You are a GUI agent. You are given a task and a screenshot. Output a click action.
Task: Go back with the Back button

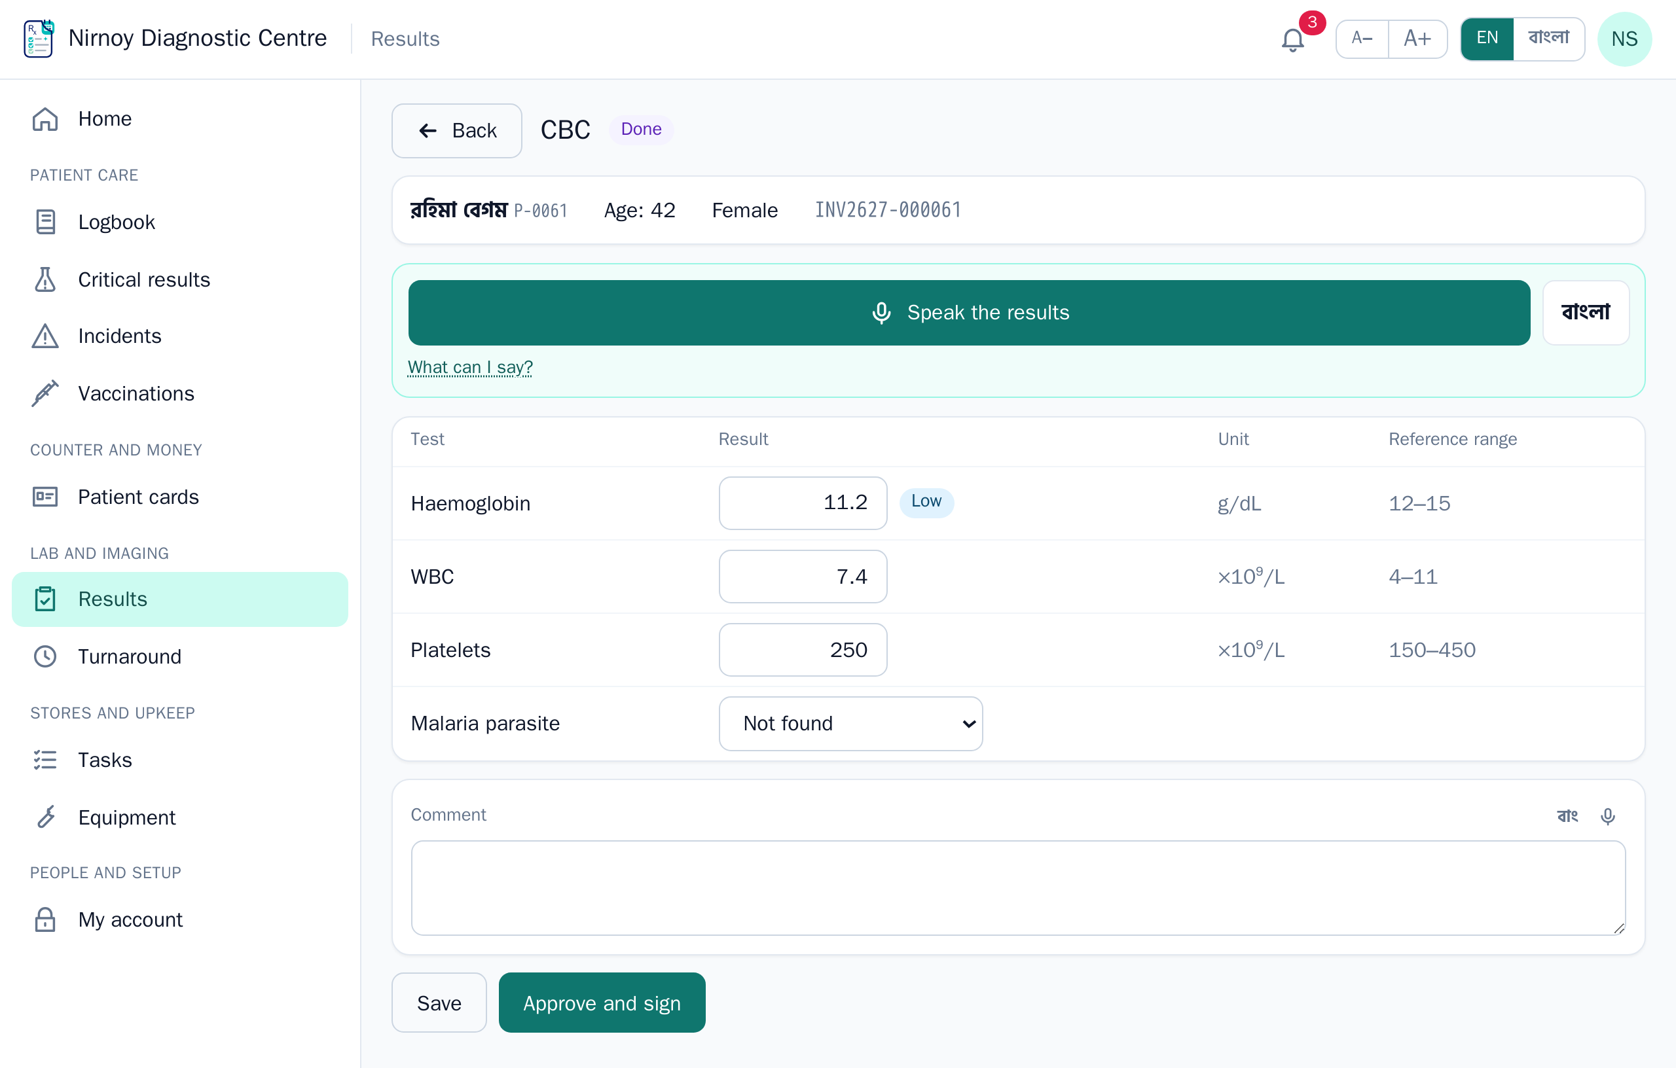[456, 130]
